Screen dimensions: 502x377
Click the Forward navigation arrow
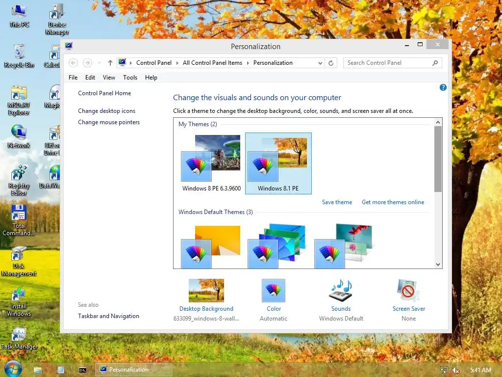(x=87, y=63)
